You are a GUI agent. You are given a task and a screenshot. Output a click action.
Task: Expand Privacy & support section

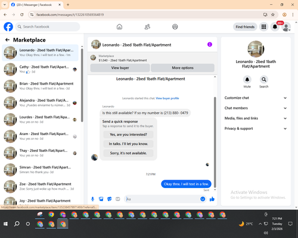(256, 129)
